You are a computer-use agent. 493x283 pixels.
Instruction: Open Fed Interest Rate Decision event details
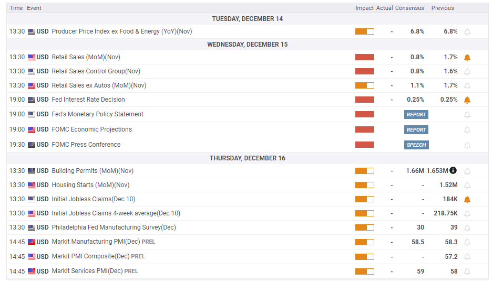click(x=88, y=100)
